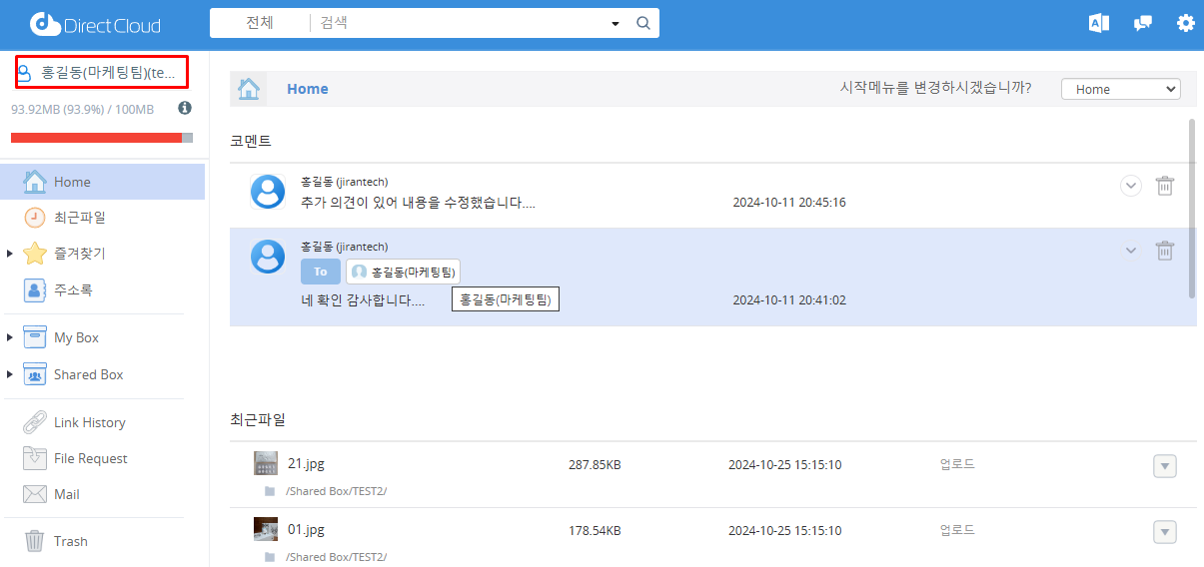Open the language translate icon in header

pos(1099,23)
